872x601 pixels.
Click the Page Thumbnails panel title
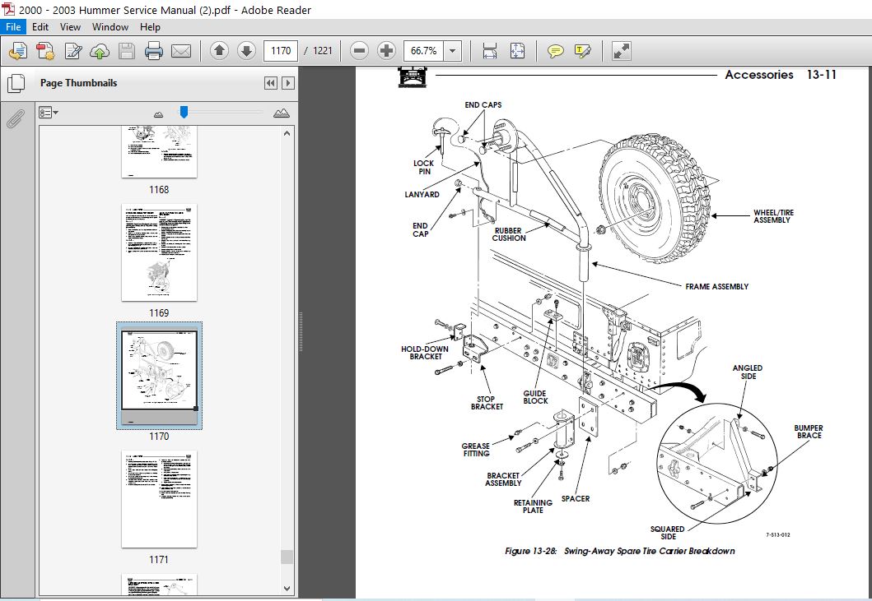pos(78,83)
